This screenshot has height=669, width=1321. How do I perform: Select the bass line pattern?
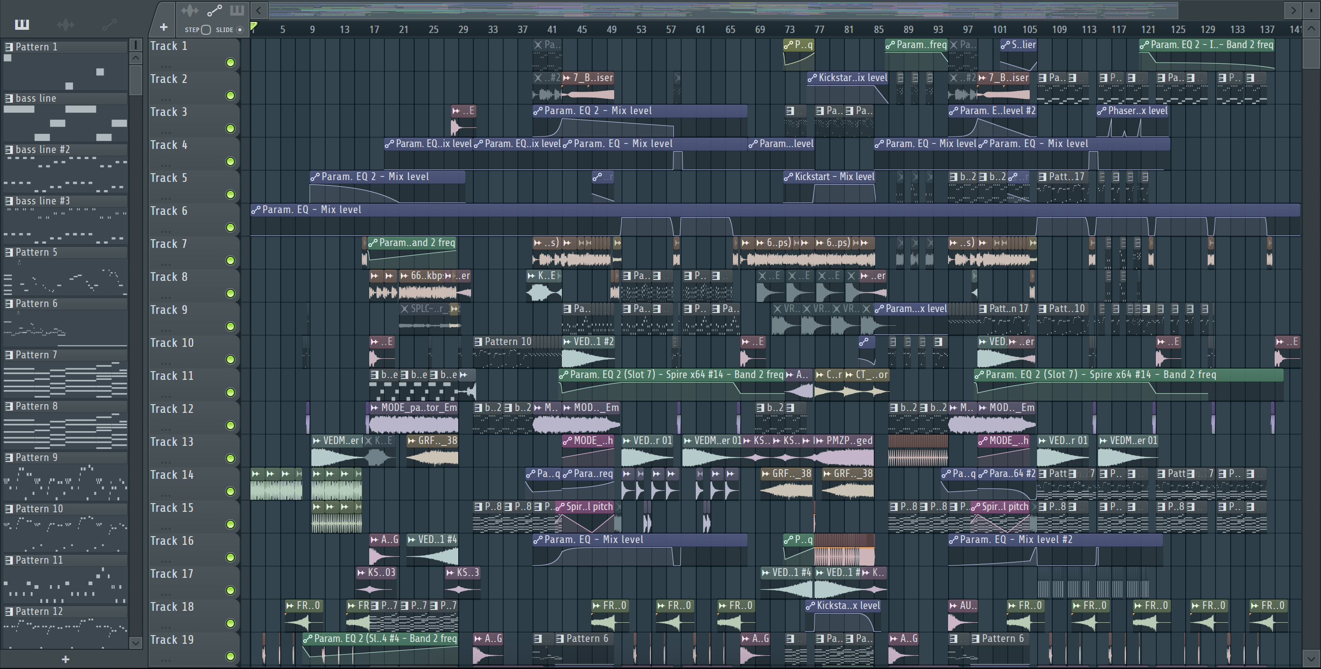pyautogui.click(x=66, y=98)
